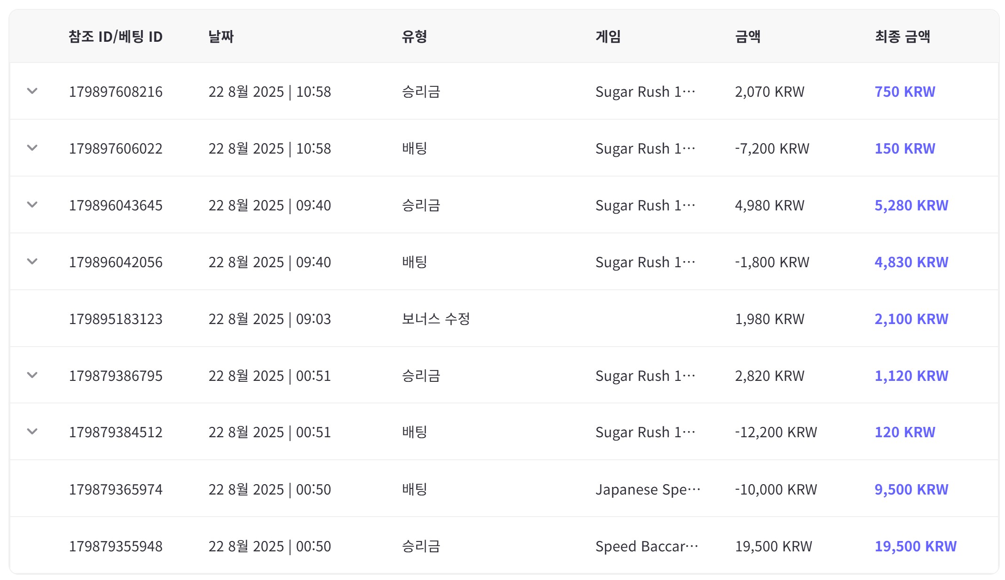
Task: Select the 보너스 수정 transaction row
Action: click(436, 319)
